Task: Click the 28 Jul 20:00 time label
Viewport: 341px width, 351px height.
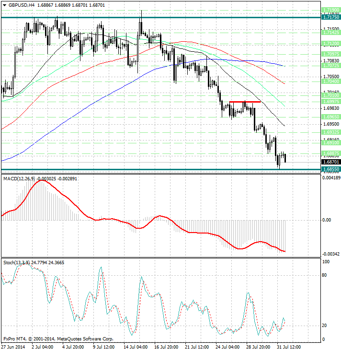Action: click(x=258, y=347)
